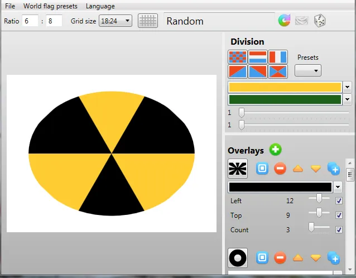Click the colorful swirl refresh icon

(x=284, y=21)
